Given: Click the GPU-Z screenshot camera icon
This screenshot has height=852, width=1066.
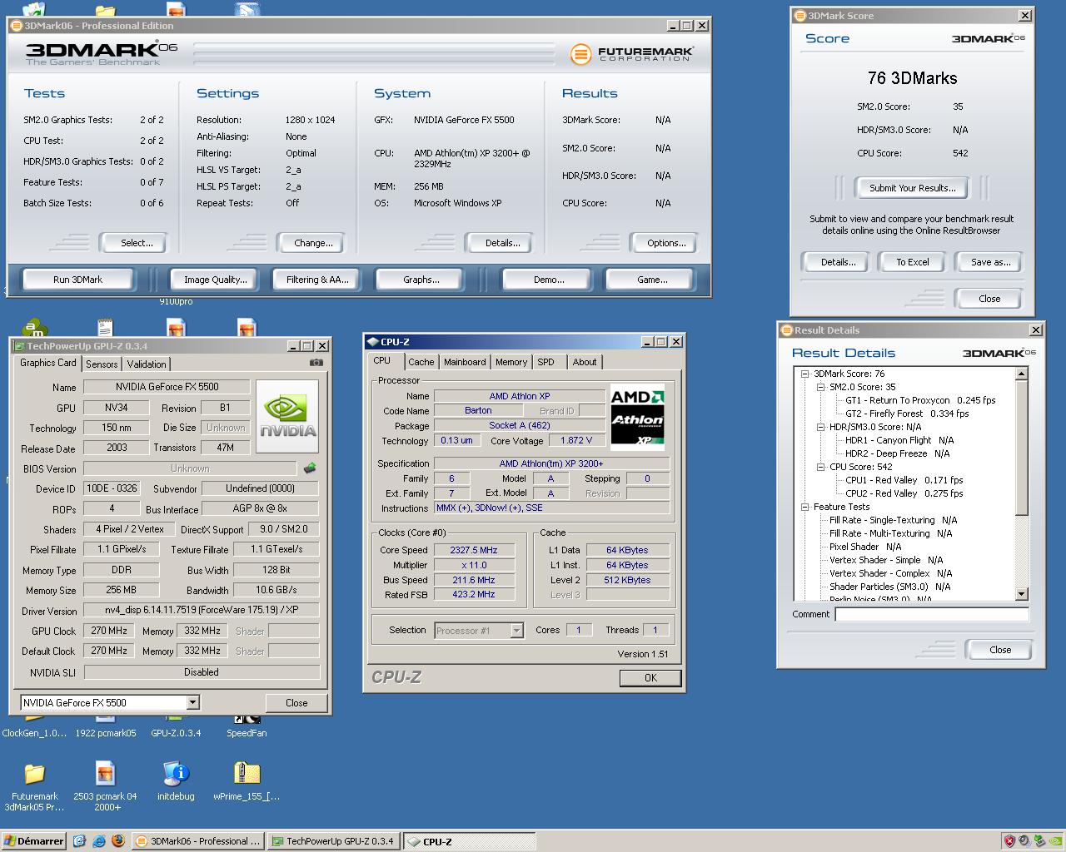Looking at the screenshot, I should pyautogui.click(x=316, y=363).
